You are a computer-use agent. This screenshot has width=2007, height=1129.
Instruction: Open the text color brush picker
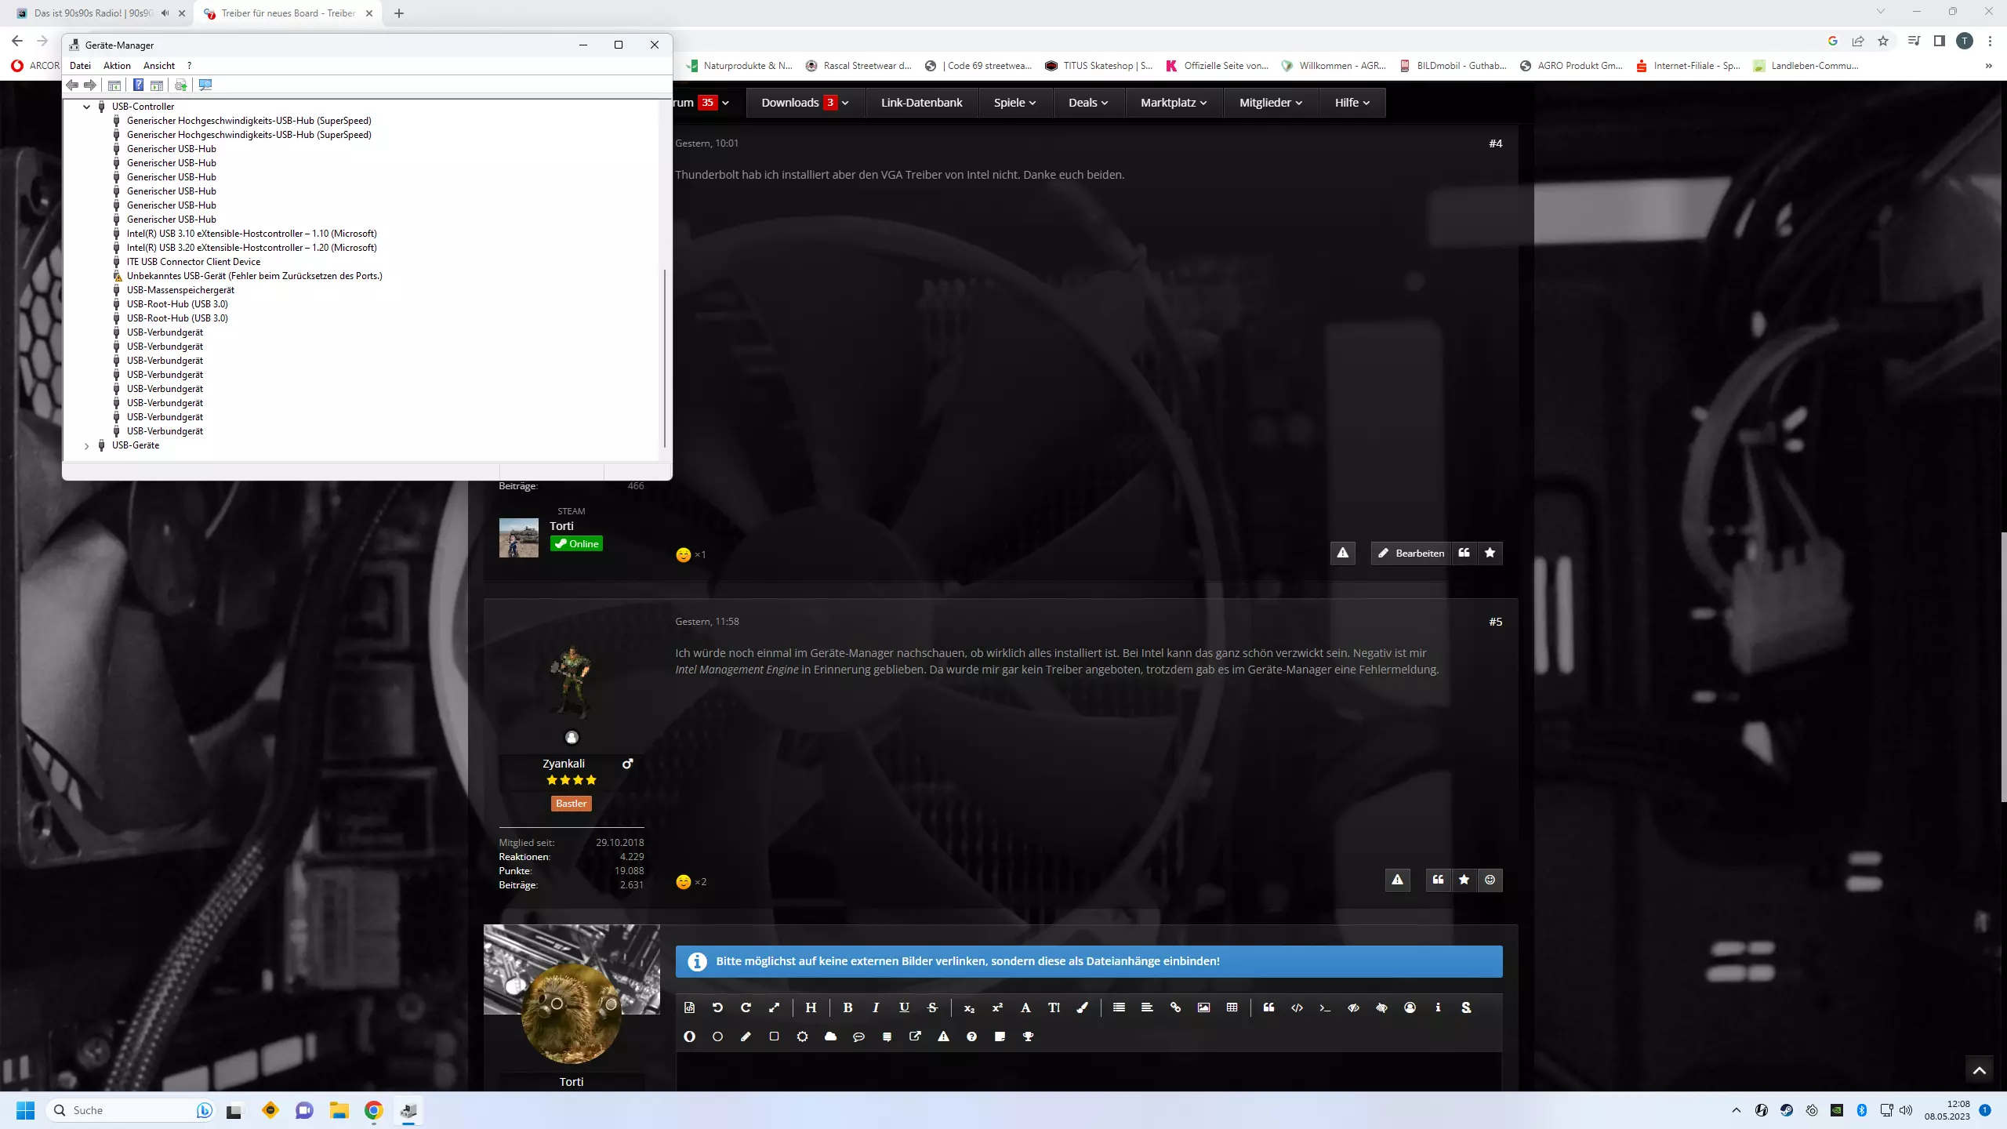(x=1082, y=1007)
